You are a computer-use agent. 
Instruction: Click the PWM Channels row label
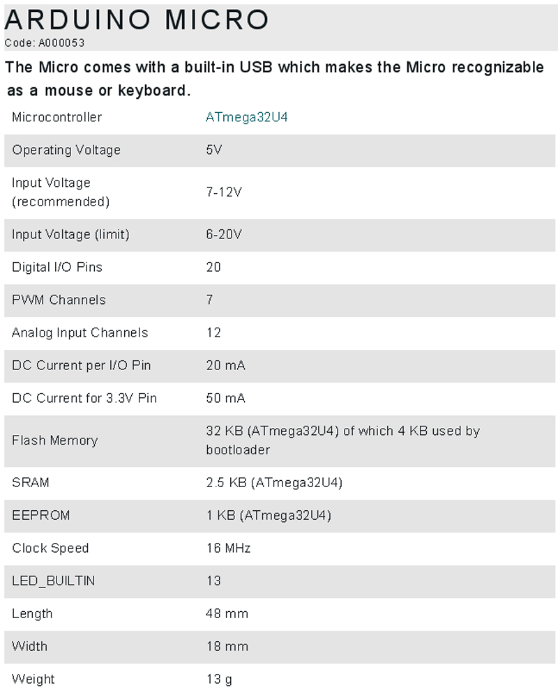(x=59, y=300)
